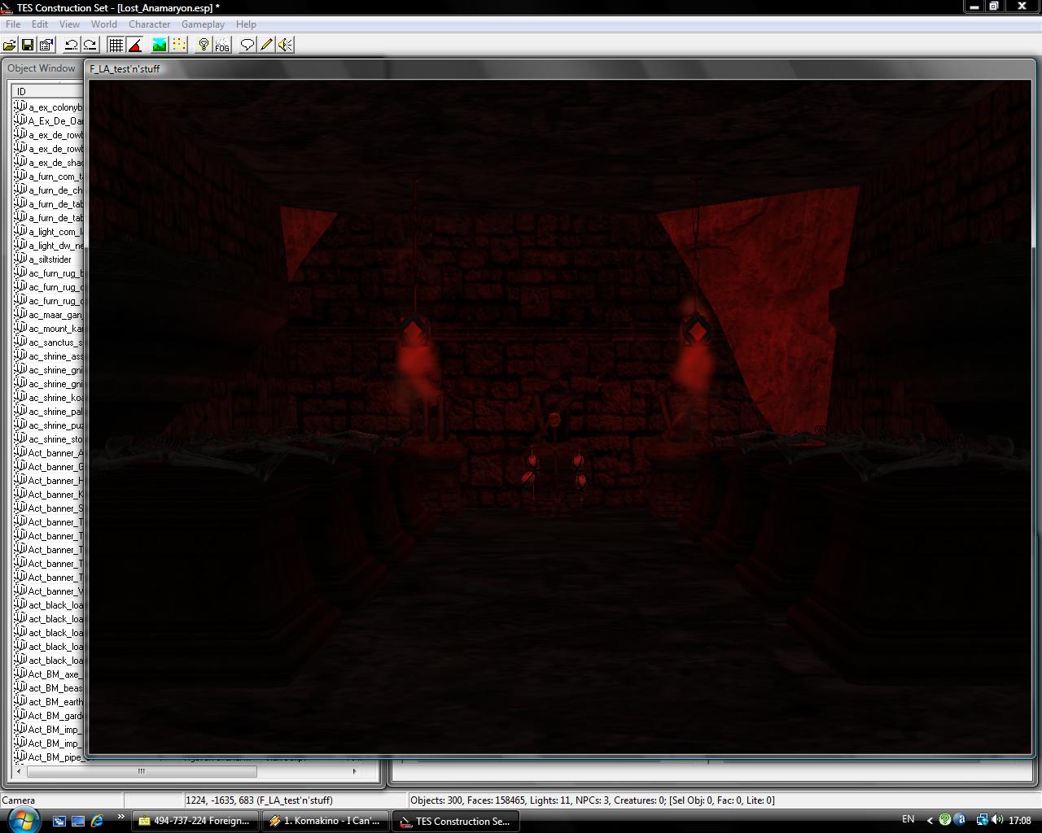This screenshot has height=833, width=1042.
Task: Toggle the lights bulb icon
Action: [x=204, y=46]
